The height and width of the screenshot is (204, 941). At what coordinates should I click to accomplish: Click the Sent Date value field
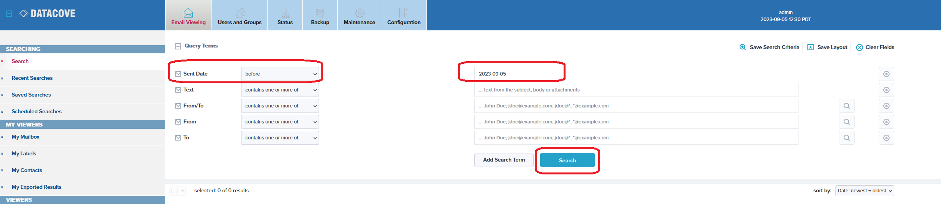[513, 74]
